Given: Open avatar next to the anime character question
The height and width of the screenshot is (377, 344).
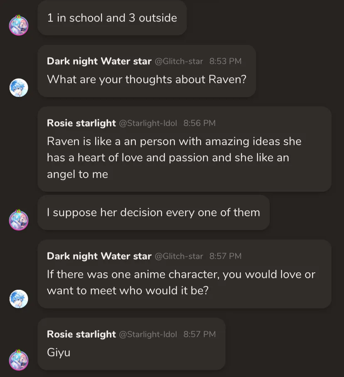Looking at the screenshot, I should (x=19, y=299).
